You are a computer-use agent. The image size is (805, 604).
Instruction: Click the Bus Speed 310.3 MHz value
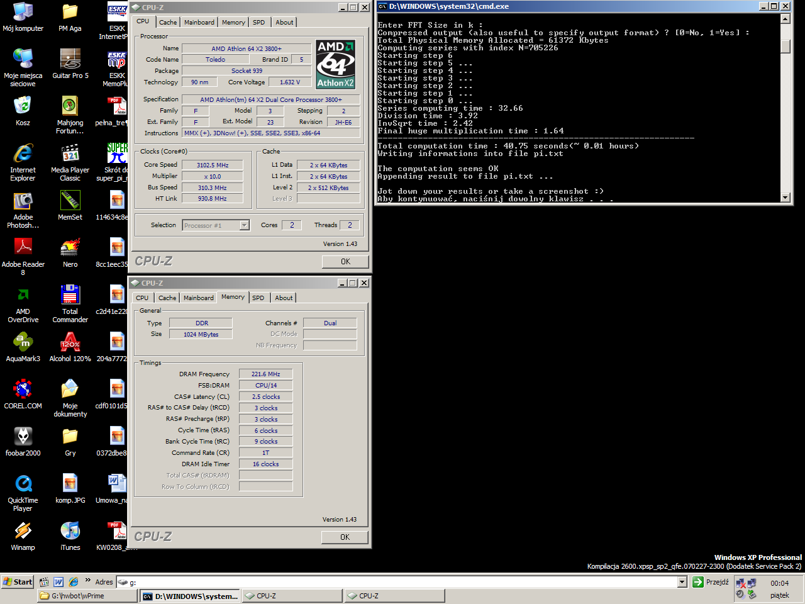[x=213, y=187]
